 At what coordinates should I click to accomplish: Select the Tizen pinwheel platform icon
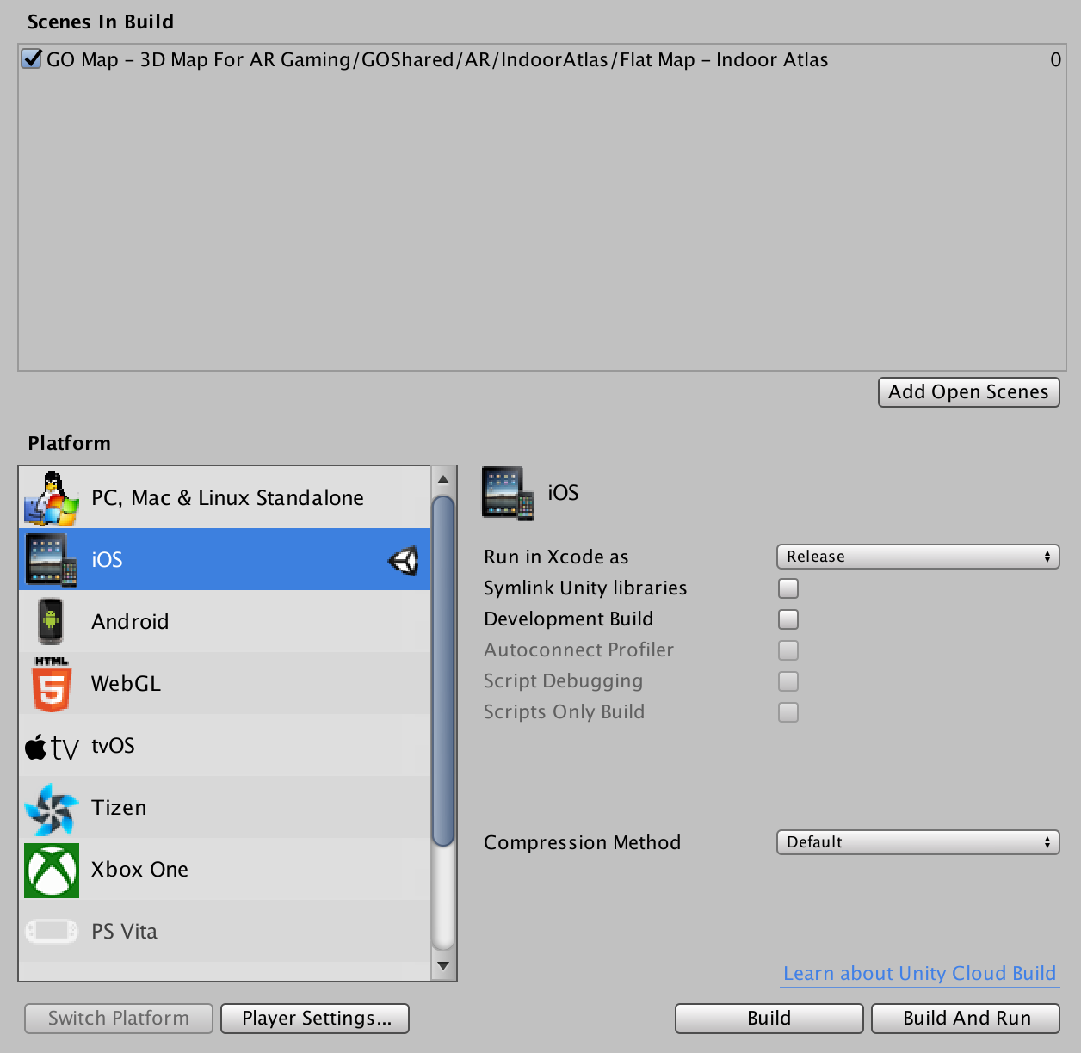point(51,807)
